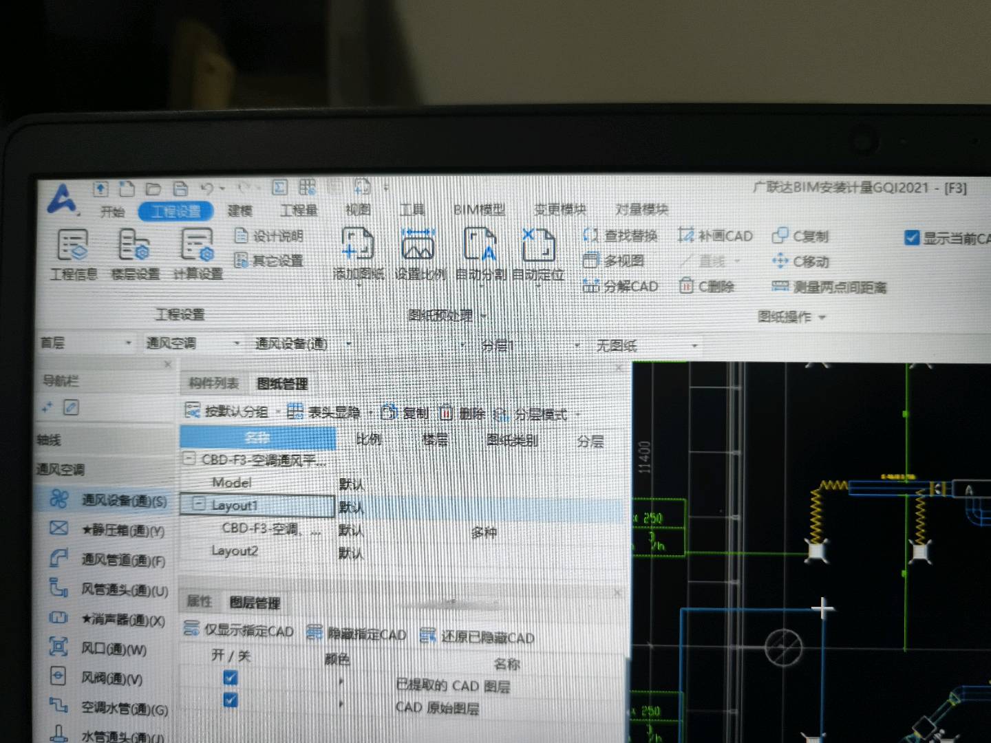Open 其它设置 other settings

[269, 261]
